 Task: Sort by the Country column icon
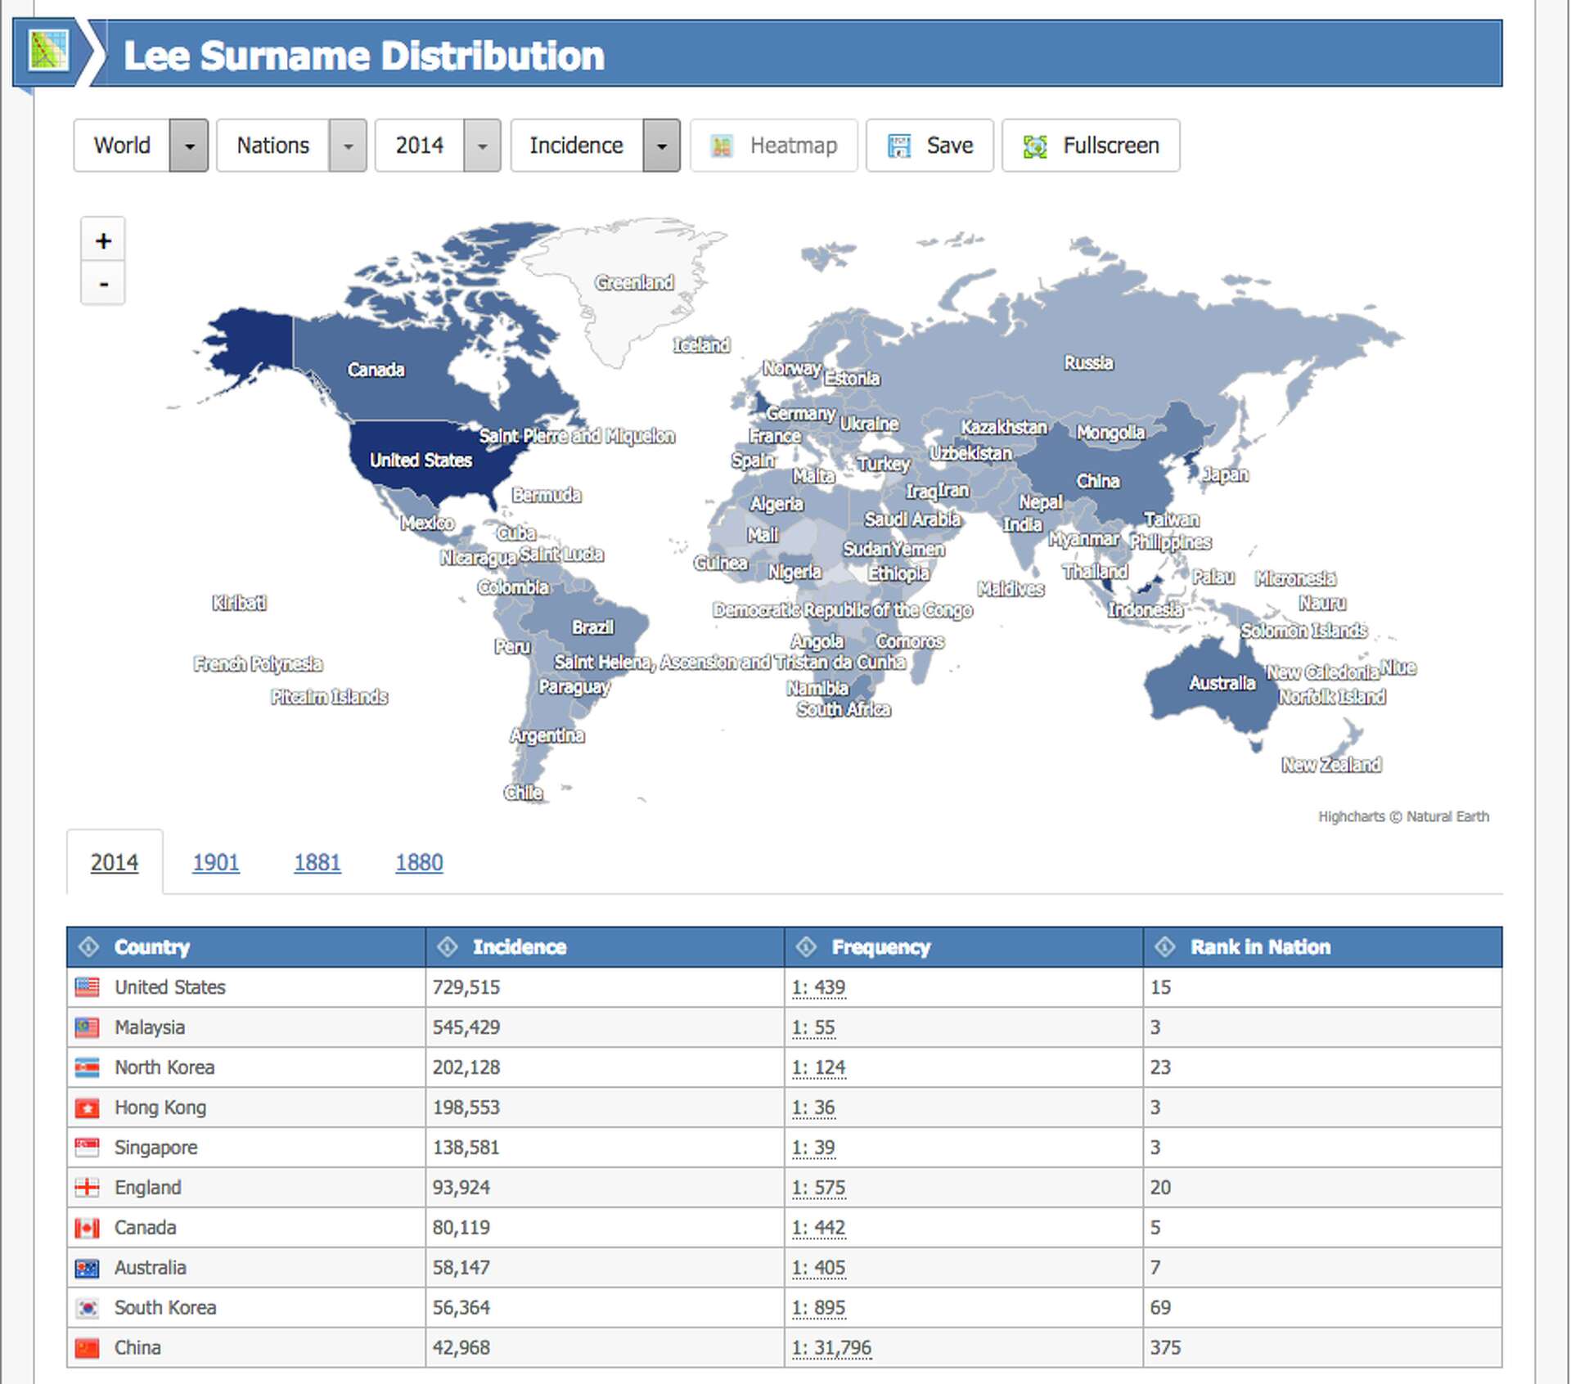point(88,946)
